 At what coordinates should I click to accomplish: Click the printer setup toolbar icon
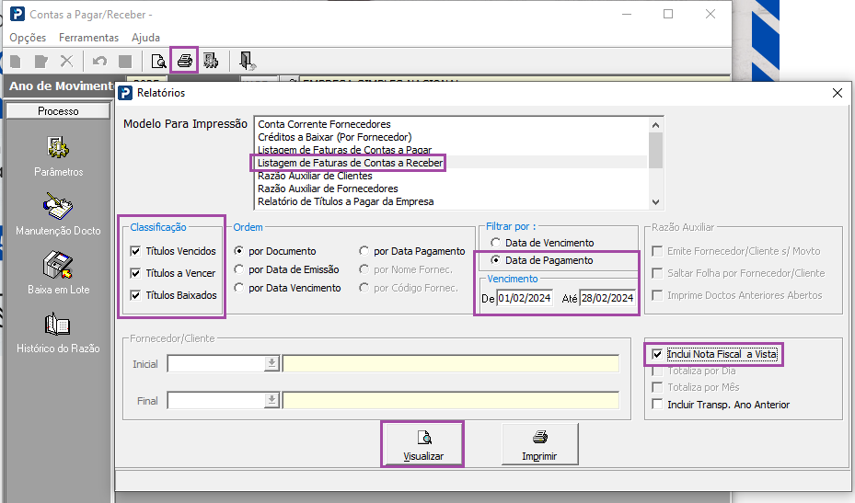pos(211,62)
